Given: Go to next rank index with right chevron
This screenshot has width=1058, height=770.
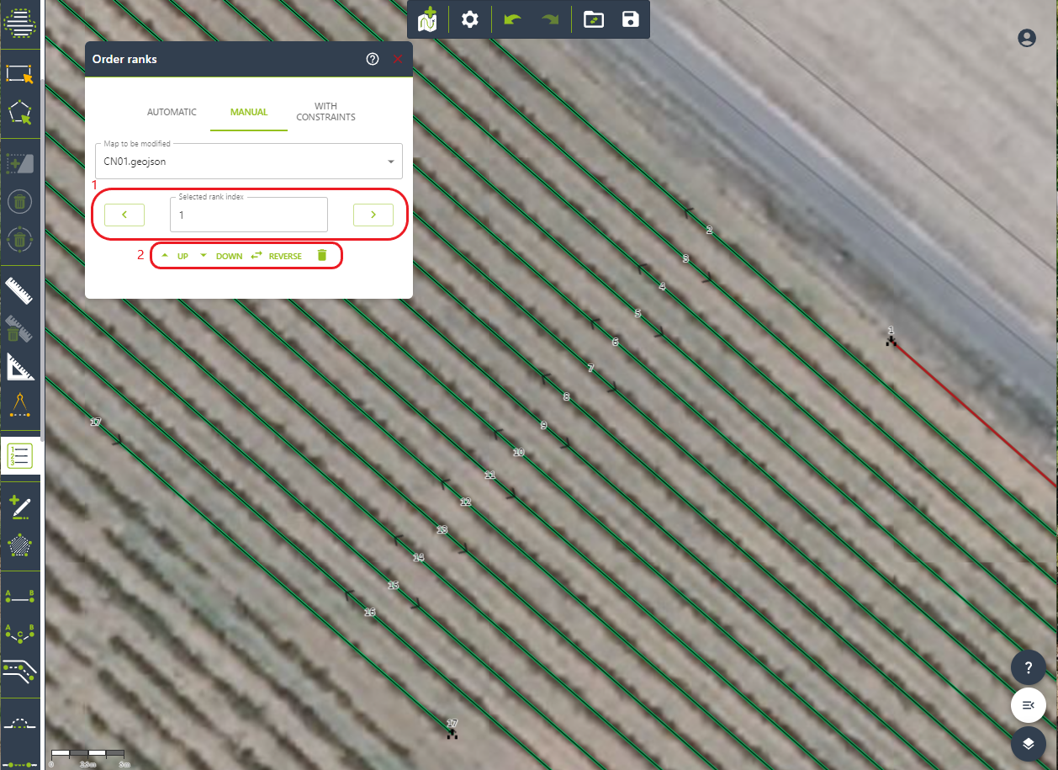Looking at the screenshot, I should [x=373, y=215].
